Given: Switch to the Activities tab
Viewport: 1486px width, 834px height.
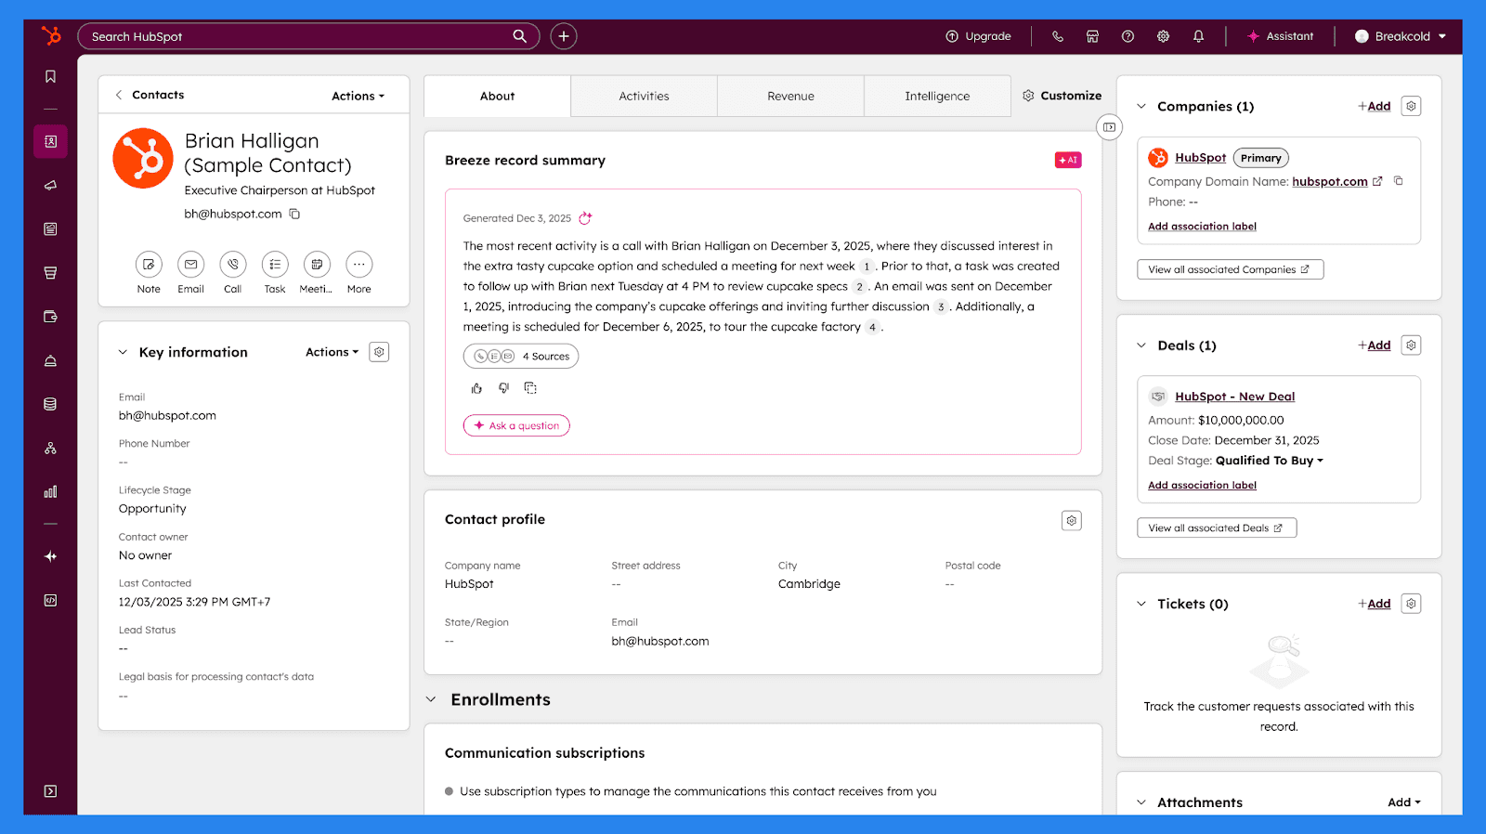Looking at the screenshot, I should [x=644, y=96].
